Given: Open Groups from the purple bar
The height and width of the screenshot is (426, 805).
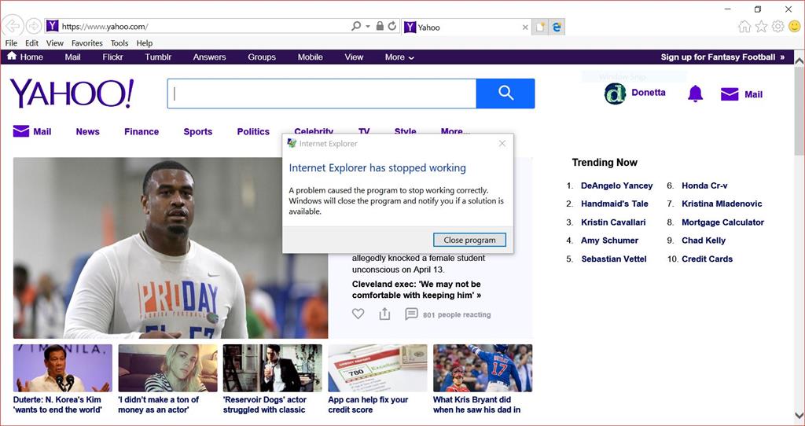Looking at the screenshot, I should 262,57.
